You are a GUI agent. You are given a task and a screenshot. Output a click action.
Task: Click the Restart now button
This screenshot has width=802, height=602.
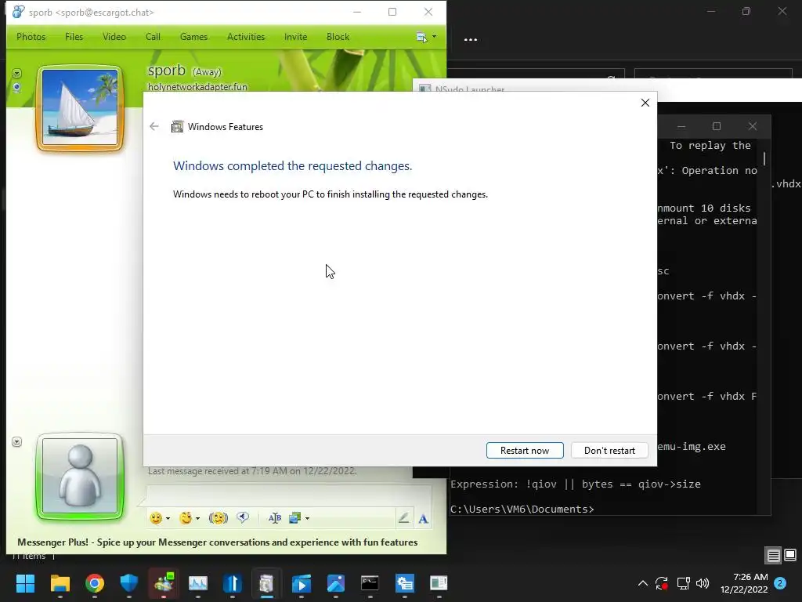(x=525, y=451)
